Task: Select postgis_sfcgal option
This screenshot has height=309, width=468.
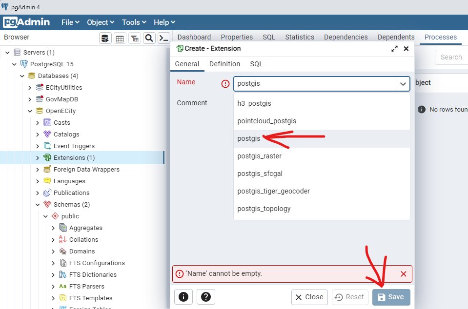Action: tap(322, 174)
